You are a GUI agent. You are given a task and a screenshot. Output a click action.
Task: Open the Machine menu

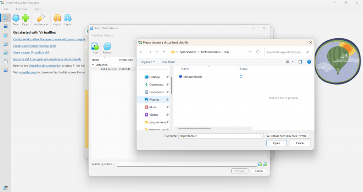(22, 9)
